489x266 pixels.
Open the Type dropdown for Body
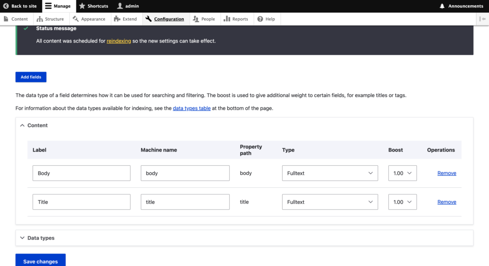(x=330, y=173)
